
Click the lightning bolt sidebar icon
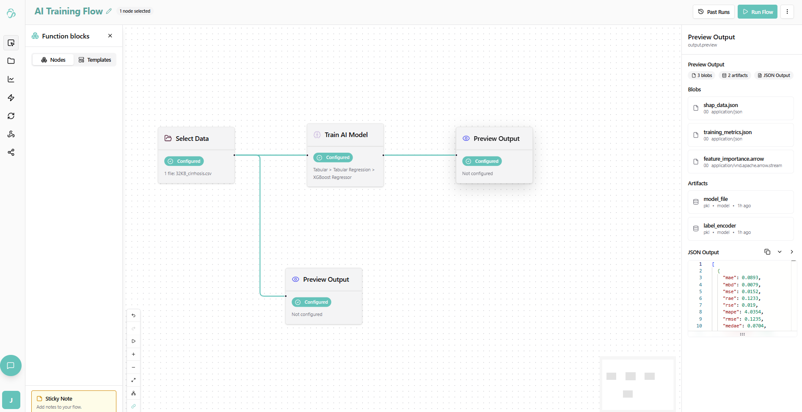point(11,98)
